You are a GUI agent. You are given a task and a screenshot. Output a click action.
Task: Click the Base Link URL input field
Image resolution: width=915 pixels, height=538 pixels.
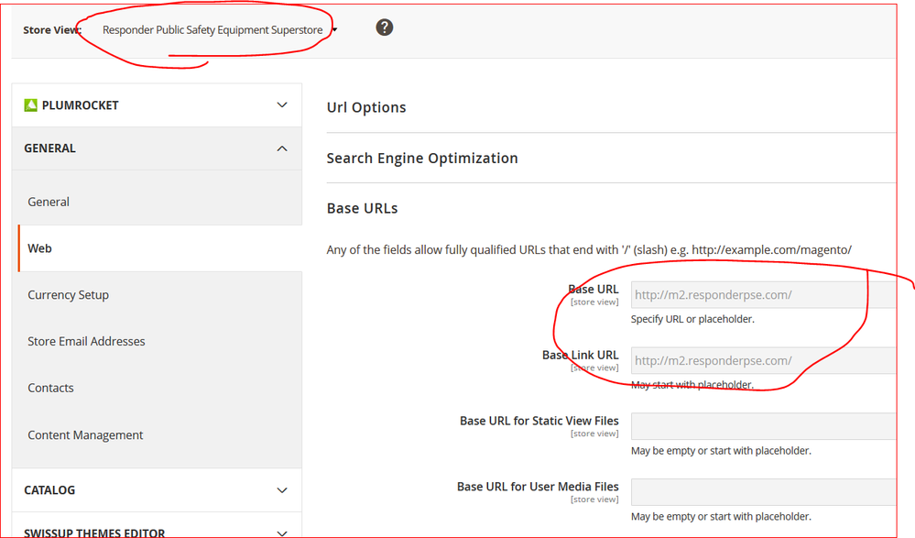point(763,360)
